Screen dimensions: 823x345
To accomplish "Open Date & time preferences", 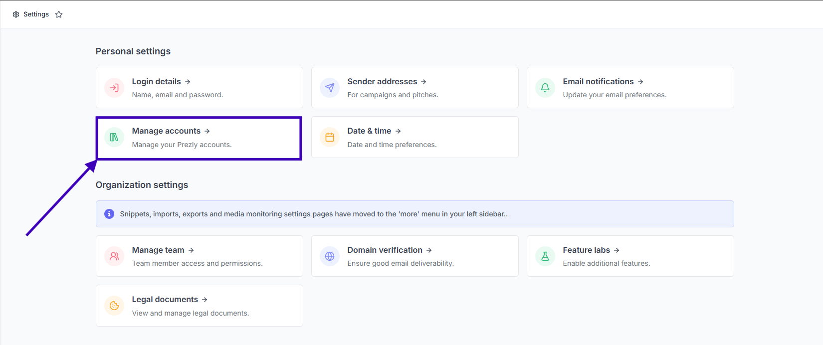I will (369, 131).
